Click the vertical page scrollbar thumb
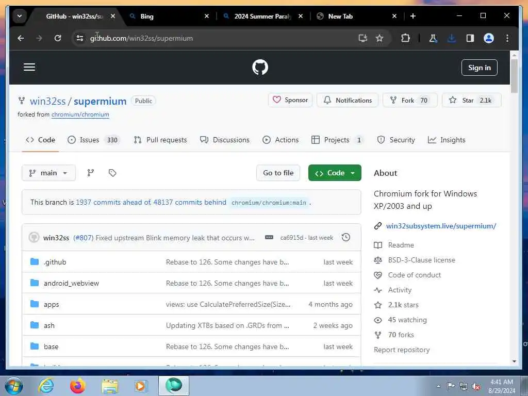Screen dimensions: 528x396 [514, 76]
